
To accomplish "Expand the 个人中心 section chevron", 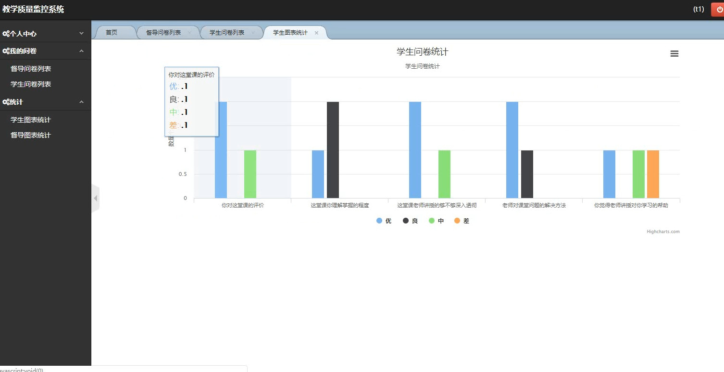I will pos(81,34).
